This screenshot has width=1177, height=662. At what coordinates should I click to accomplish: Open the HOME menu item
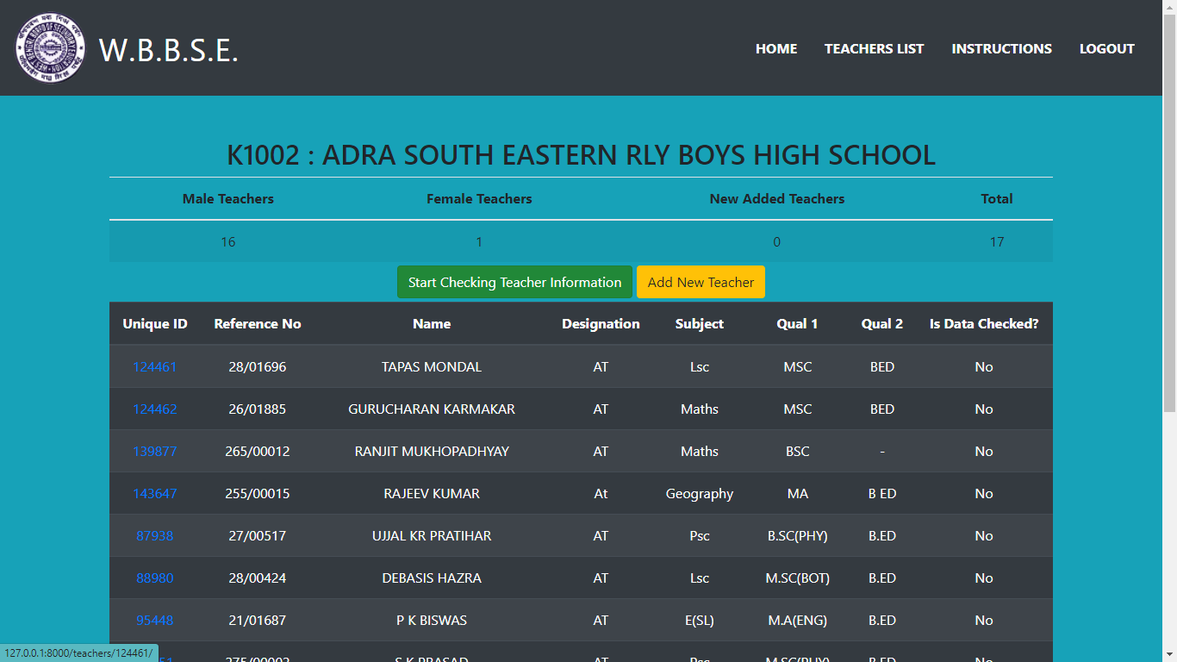coord(775,49)
